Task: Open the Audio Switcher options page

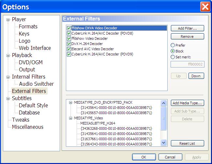Action: click(37, 84)
